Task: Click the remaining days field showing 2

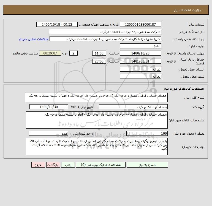Action: 74,53
